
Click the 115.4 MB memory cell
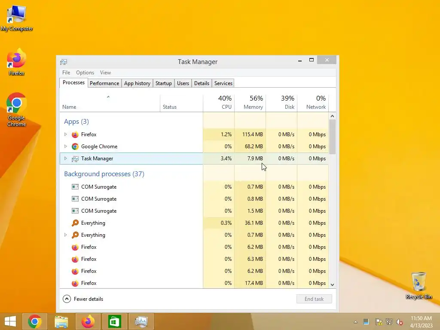250,134
